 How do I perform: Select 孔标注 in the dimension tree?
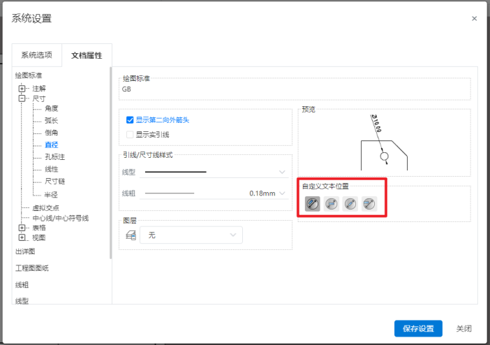click(54, 157)
